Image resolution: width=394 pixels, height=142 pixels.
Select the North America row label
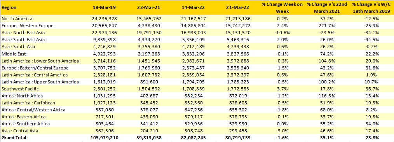click(x=17, y=19)
